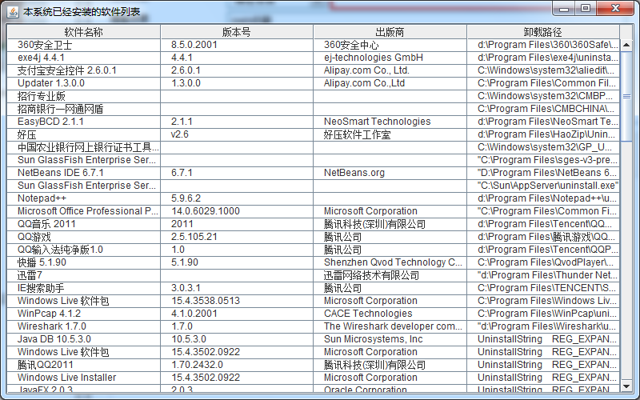Click publisher 迅雷网络技术有限公司 cell

(390, 275)
